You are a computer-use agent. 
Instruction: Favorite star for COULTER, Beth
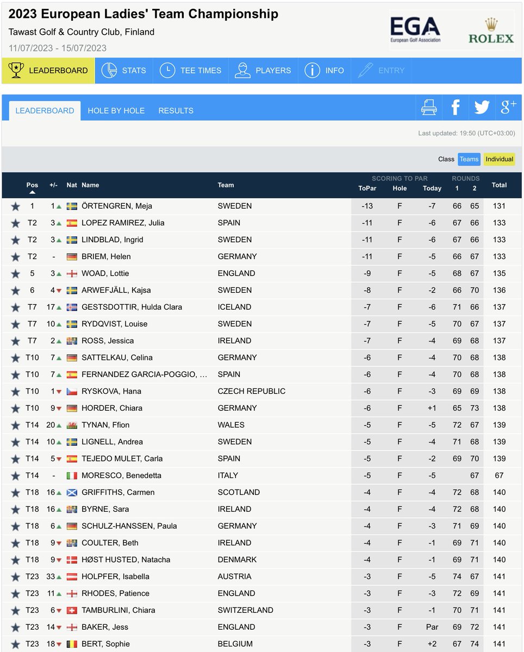coord(15,543)
